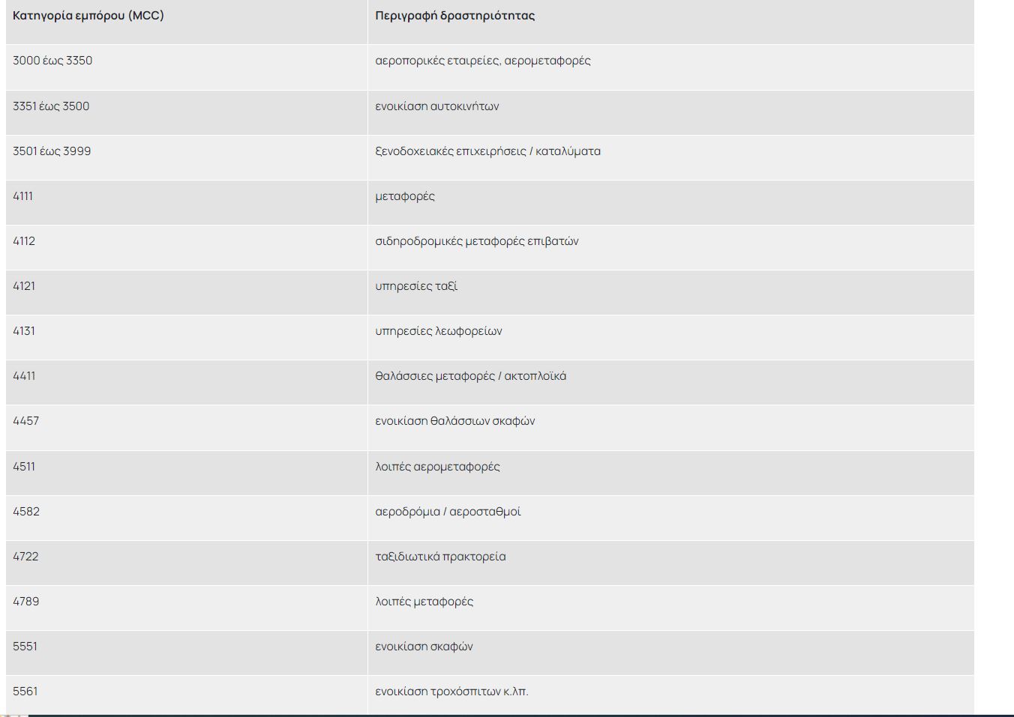Viewport: 1014px width, 717px height.
Task: Click 'ενοικίαση θαλάσσιων σκαφών' description
Action: tap(454, 421)
